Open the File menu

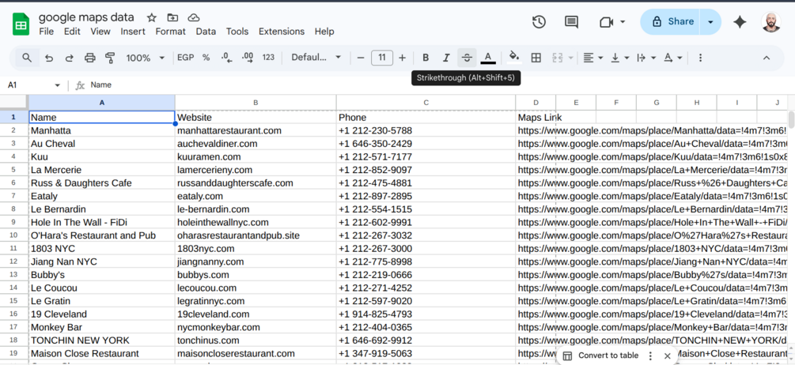point(46,32)
